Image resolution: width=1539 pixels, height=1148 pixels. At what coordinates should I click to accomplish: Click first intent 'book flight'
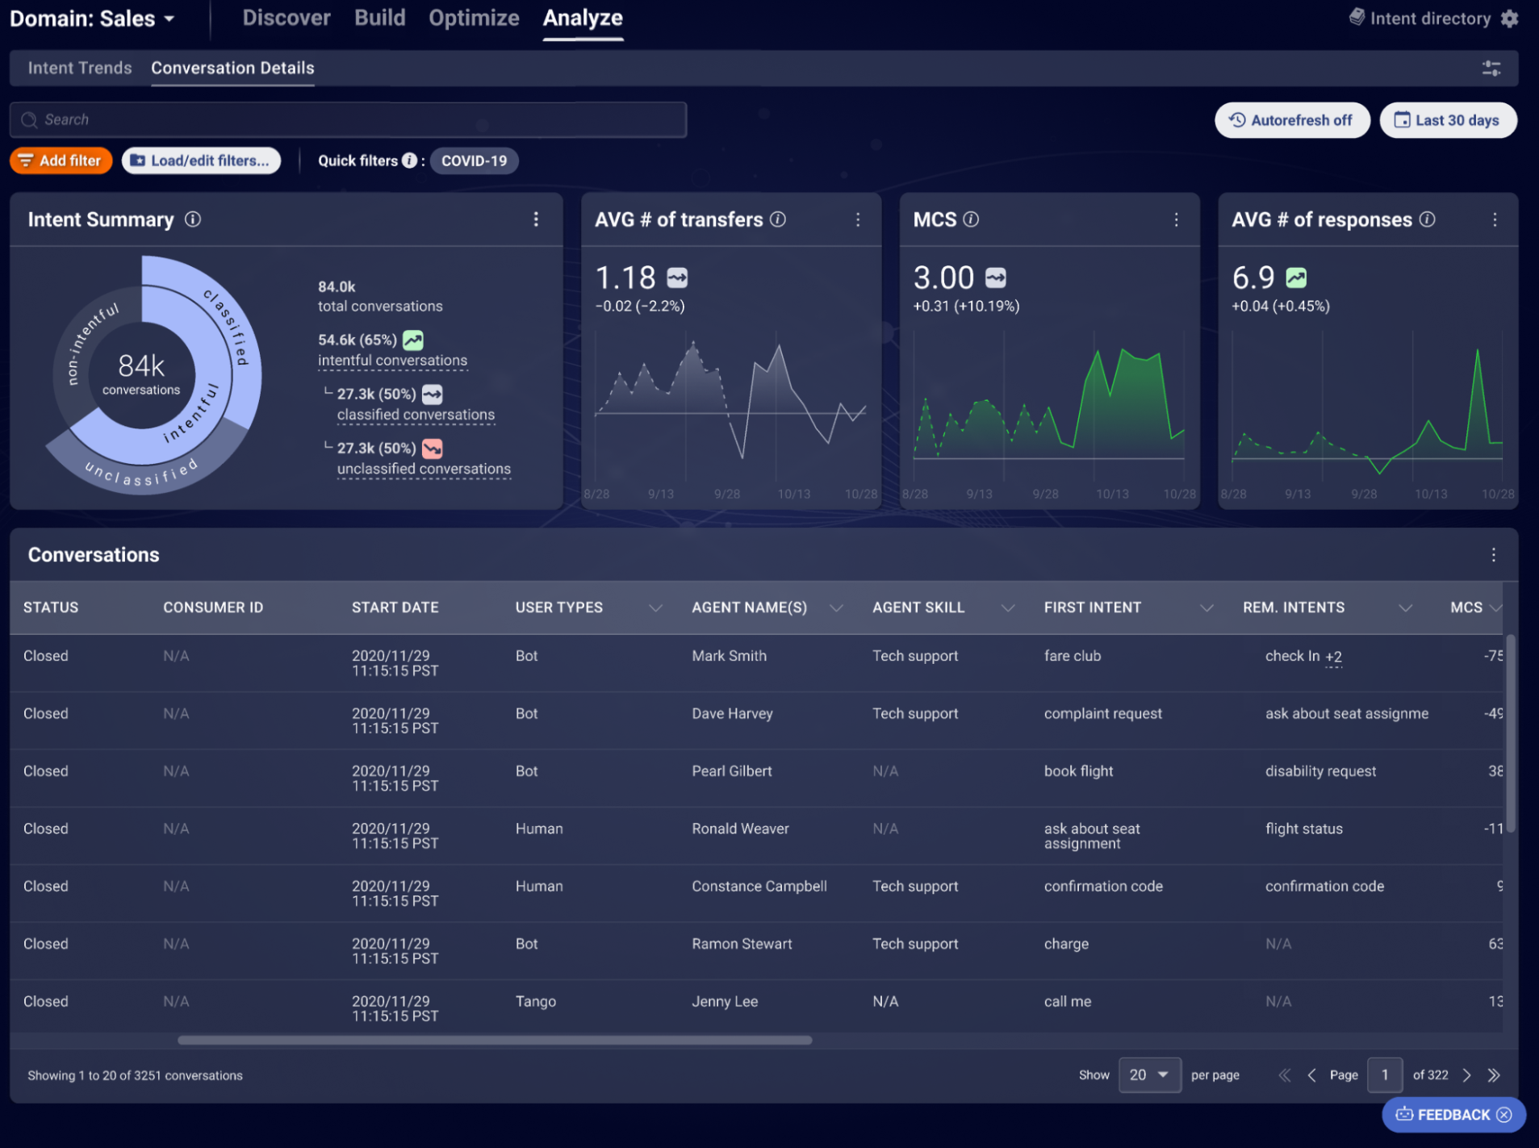click(x=1078, y=772)
